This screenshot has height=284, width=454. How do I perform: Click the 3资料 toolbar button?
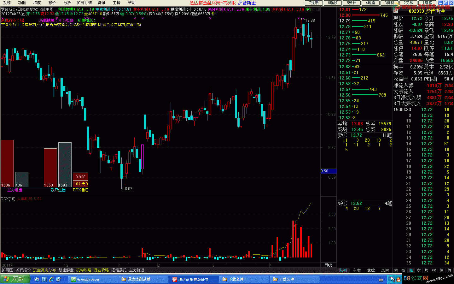389,3
